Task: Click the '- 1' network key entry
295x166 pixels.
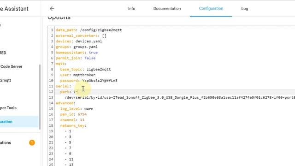Action: coord(68,131)
